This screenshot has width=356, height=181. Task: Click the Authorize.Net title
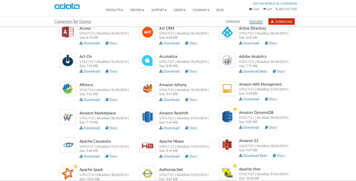[x=171, y=169]
